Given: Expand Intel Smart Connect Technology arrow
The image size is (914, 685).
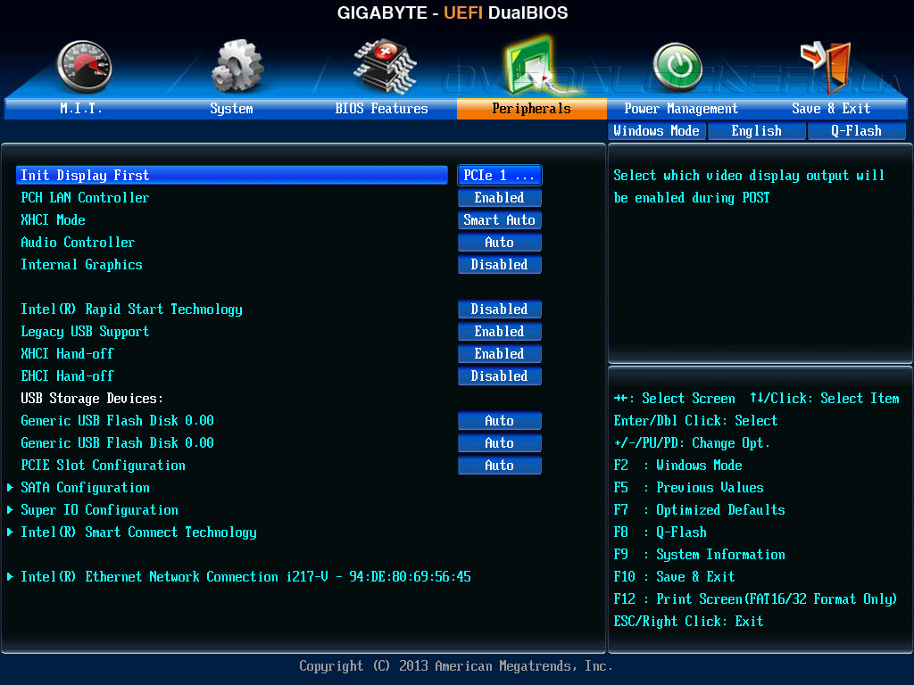Looking at the screenshot, I should [x=10, y=532].
